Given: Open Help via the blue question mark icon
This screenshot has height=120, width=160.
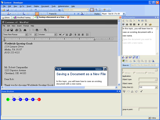Looking at the screenshot, I should point(59,10).
